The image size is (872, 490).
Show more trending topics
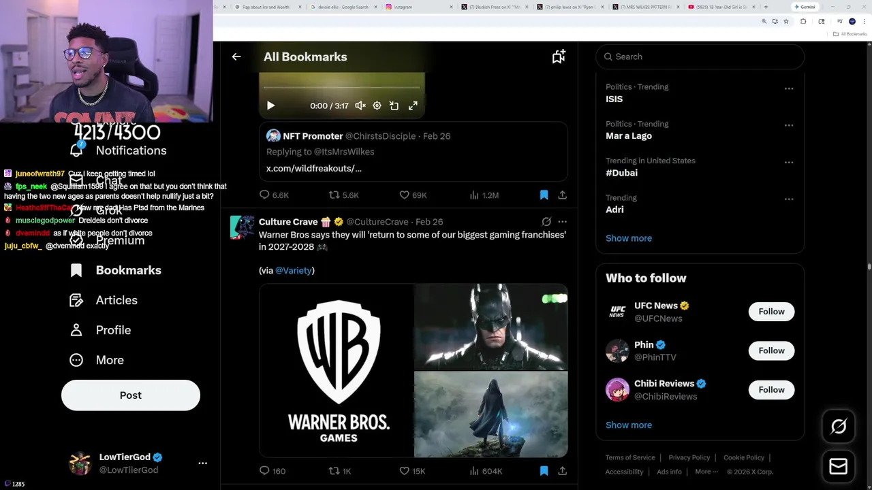(x=629, y=238)
